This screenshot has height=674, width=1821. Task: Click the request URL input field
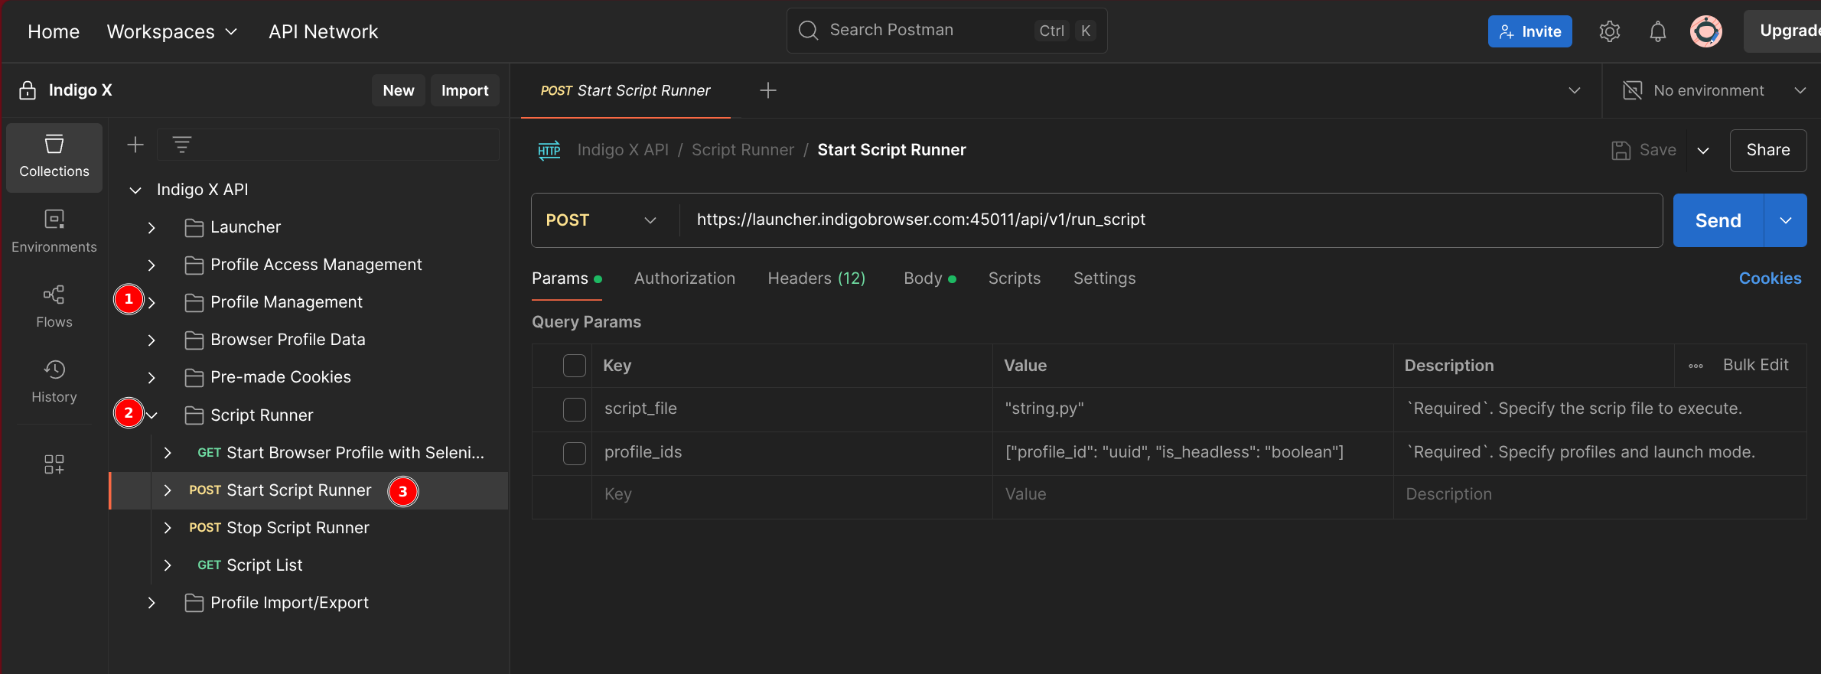pos(1171,220)
